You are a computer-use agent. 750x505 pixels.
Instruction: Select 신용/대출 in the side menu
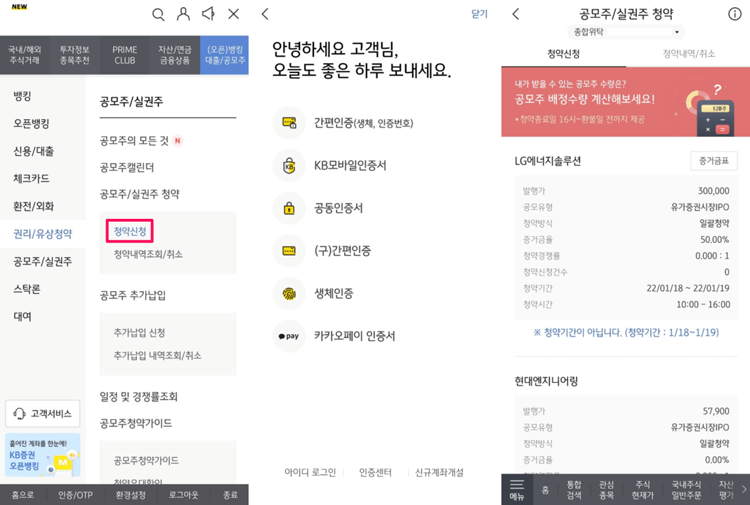pyautogui.click(x=34, y=151)
